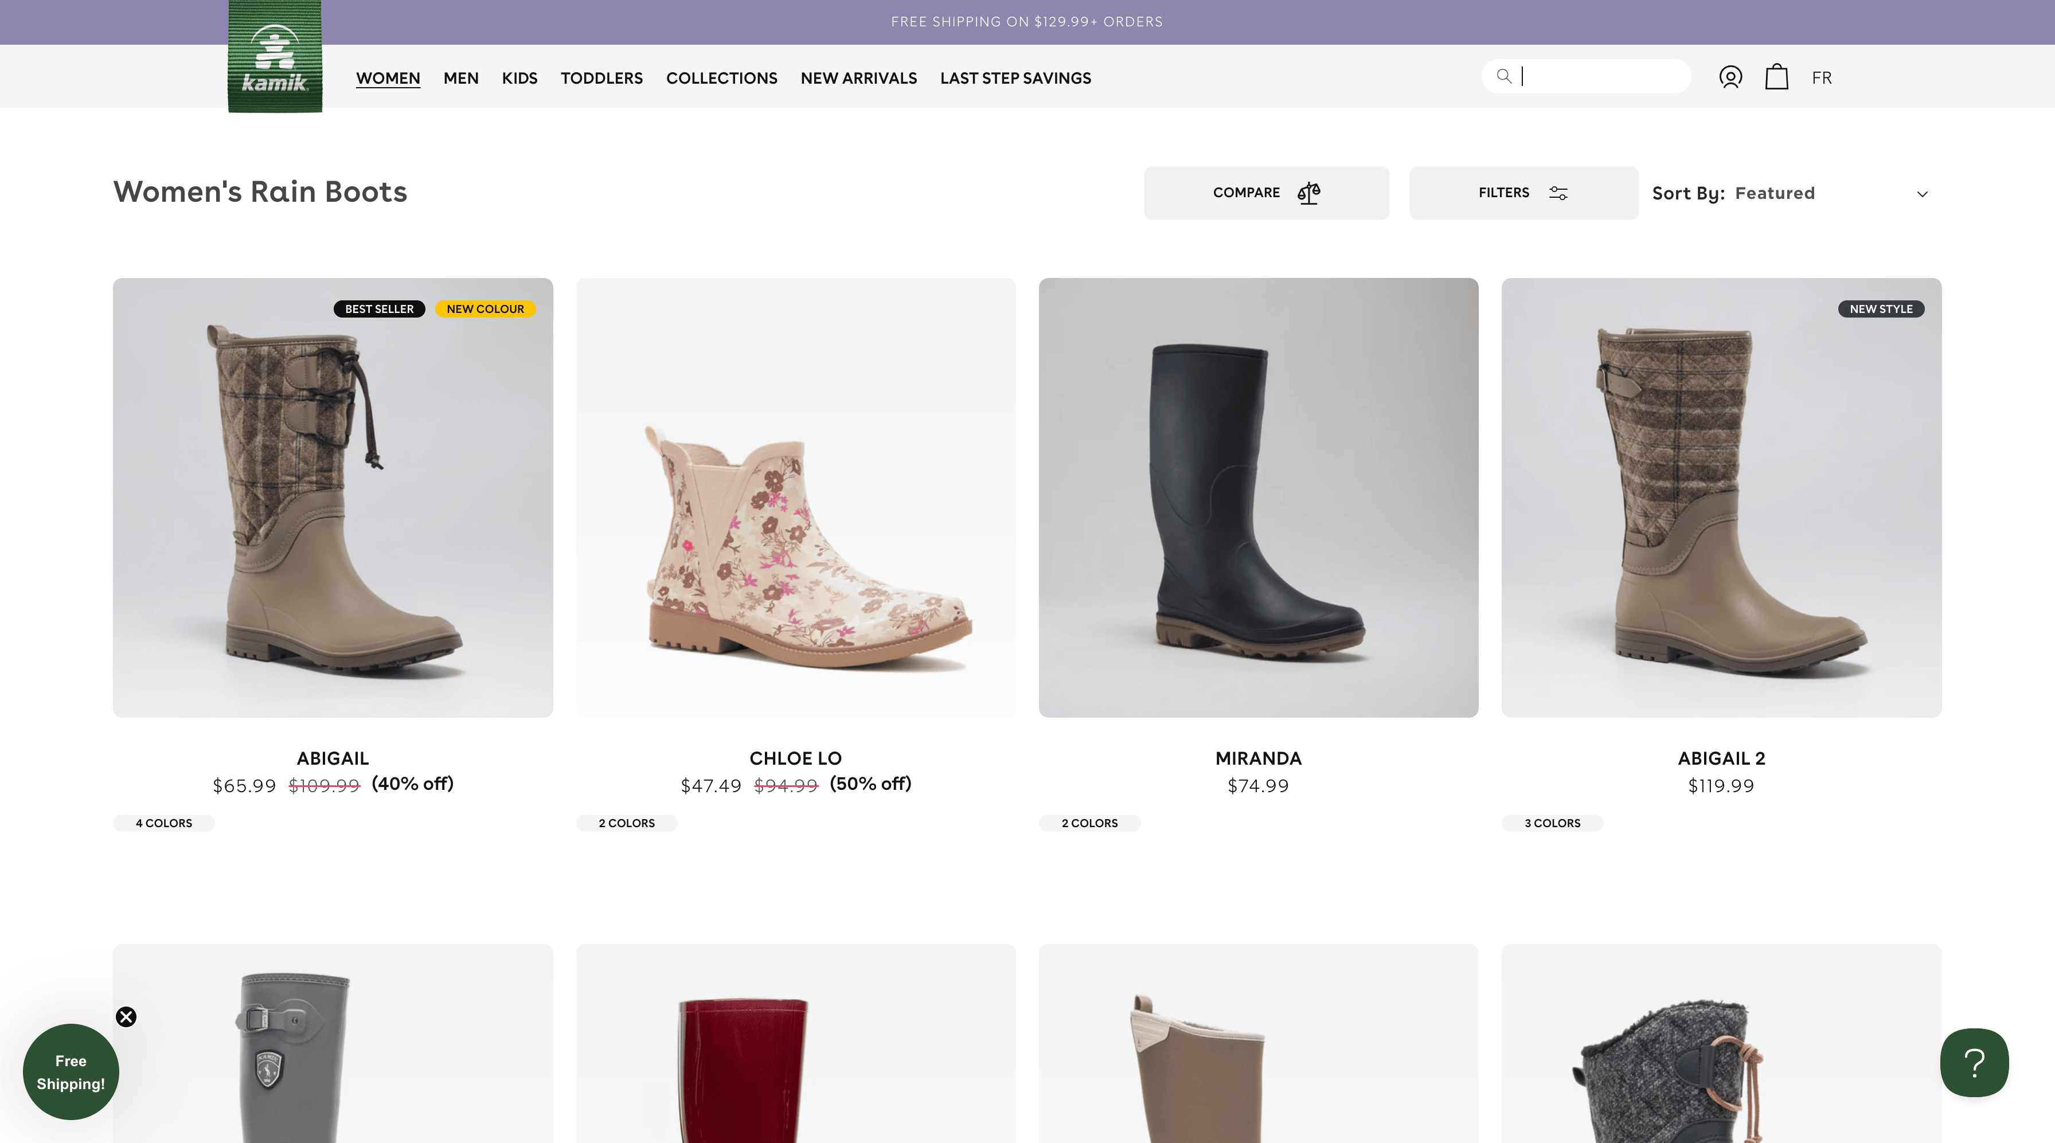This screenshot has height=1143, width=2055.
Task: Click the Kamik logo
Action: pos(275,57)
